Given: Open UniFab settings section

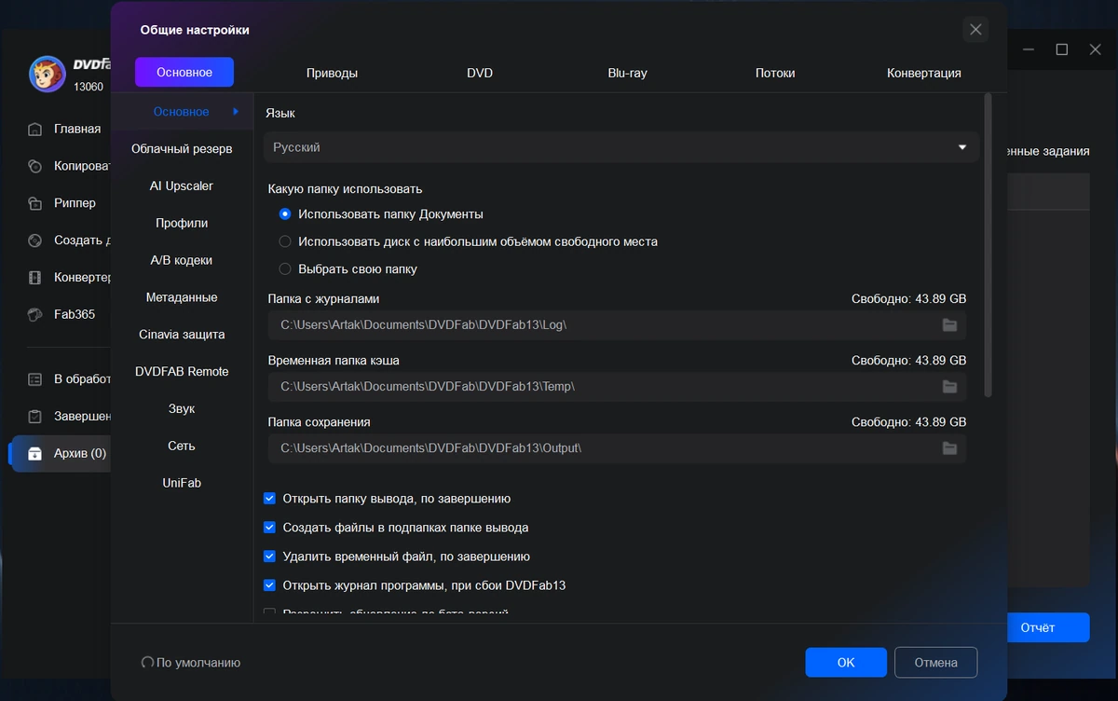Looking at the screenshot, I should (x=182, y=483).
